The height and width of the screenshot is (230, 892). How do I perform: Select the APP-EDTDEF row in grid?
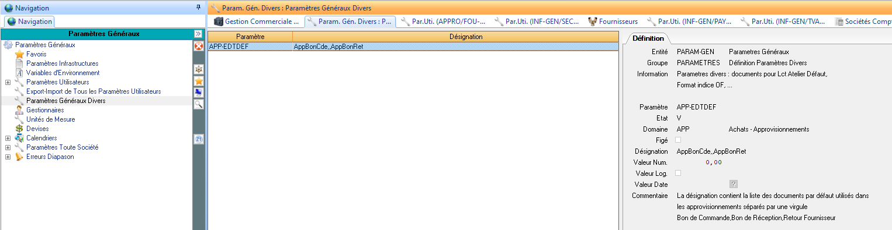coord(413,46)
